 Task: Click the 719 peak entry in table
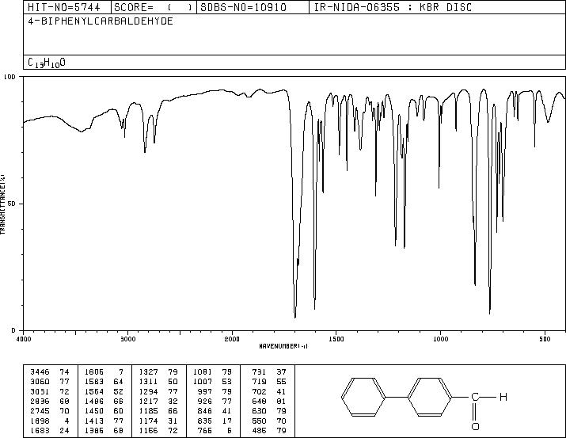point(269,381)
